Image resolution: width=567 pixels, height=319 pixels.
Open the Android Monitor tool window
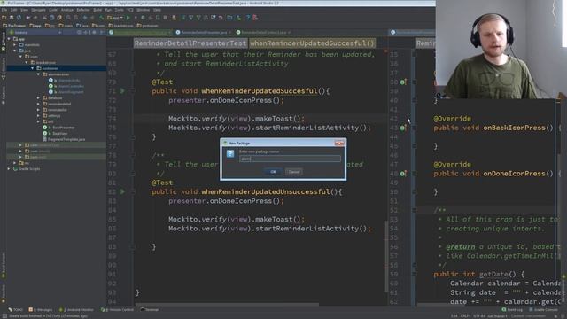point(77,310)
